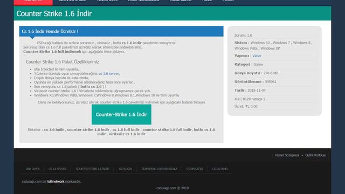Click 'Virüssüz counter-strike 1.6' bullet line
This screenshot has height=194, width=345.
93,91
